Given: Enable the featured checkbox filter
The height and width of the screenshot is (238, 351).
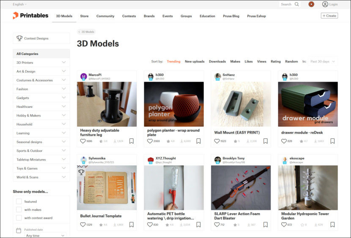Looking at the screenshot, I should (x=19, y=202).
